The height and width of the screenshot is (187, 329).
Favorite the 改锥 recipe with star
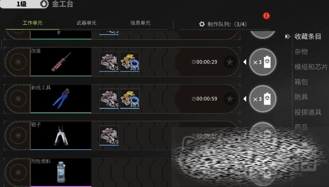(x=230, y=62)
